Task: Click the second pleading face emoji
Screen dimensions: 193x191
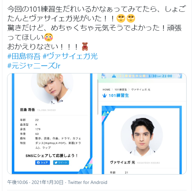Action: tap(131, 18)
